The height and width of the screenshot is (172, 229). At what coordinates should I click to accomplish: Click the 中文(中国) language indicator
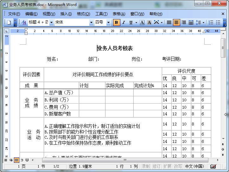194,166
